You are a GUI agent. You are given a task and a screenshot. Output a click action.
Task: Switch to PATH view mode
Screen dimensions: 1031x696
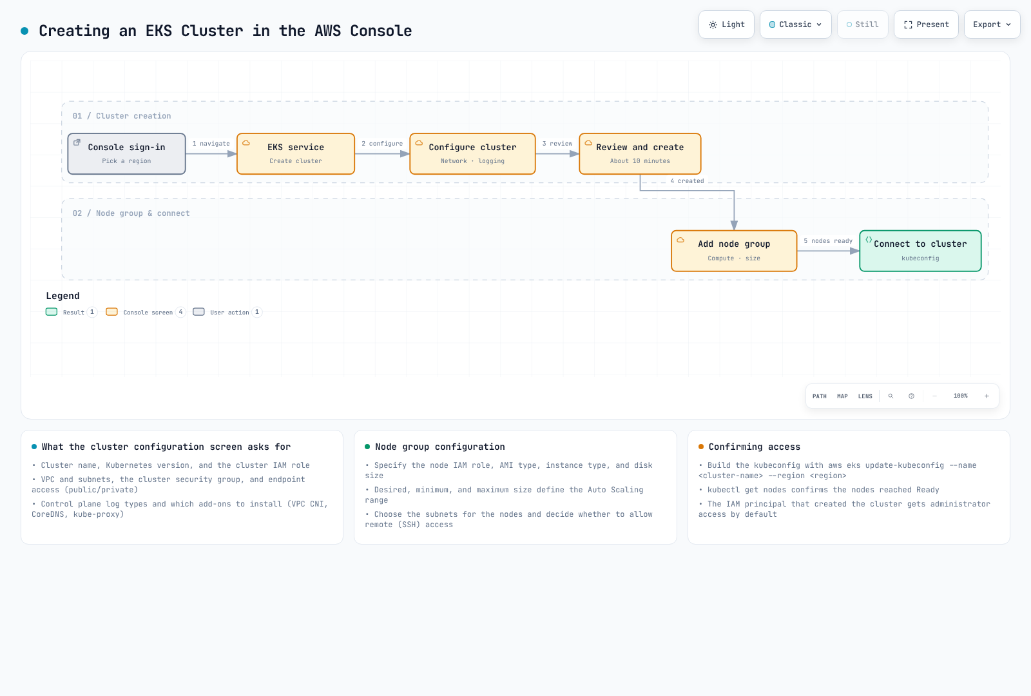coord(820,396)
